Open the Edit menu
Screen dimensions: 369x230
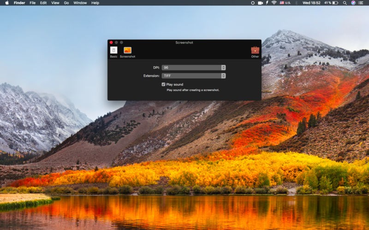[x=43, y=3]
